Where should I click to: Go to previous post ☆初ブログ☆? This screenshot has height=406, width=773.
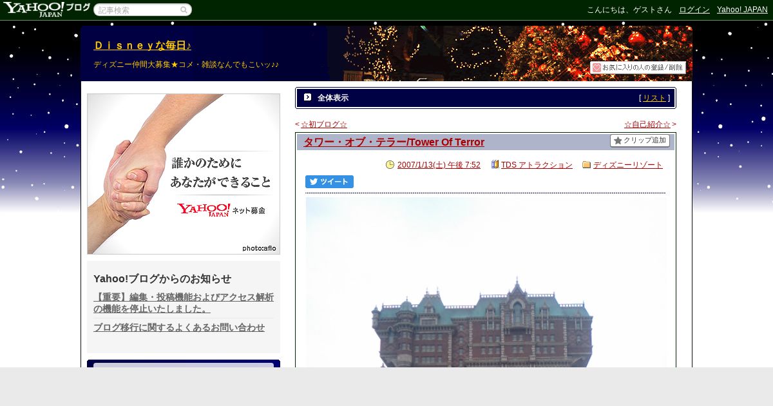click(x=324, y=124)
